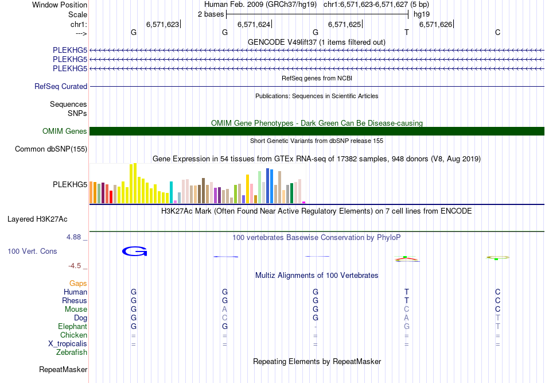The image size is (545, 383).
Task: Click the hg19 label beside the scale bar
Action: pos(422,14)
